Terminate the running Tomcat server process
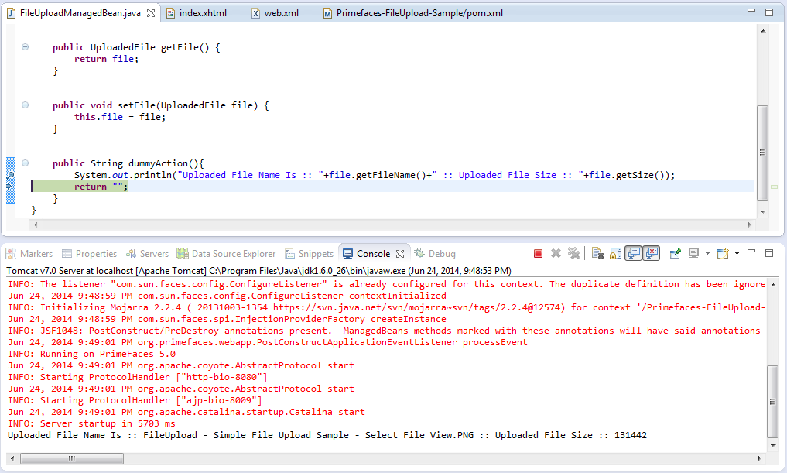Image resolution: width=787 pixels, height=473 pixels. pyautogui.click(x=538, y=253)
